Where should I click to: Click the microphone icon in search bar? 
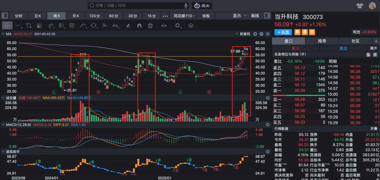coord(186,6)
